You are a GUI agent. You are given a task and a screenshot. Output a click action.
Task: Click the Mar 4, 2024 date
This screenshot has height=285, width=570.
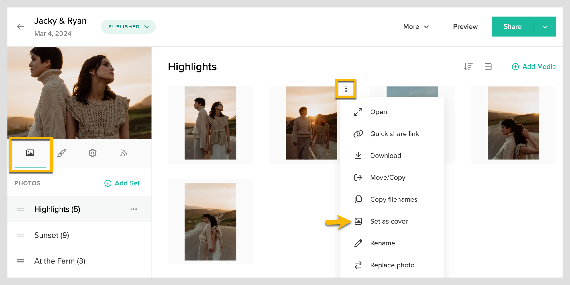click(x=53, y=34)
